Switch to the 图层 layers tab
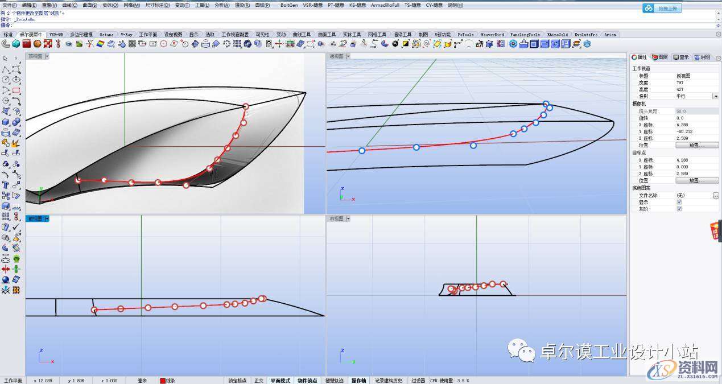The image size is (722, 384). tap(660, 57)
